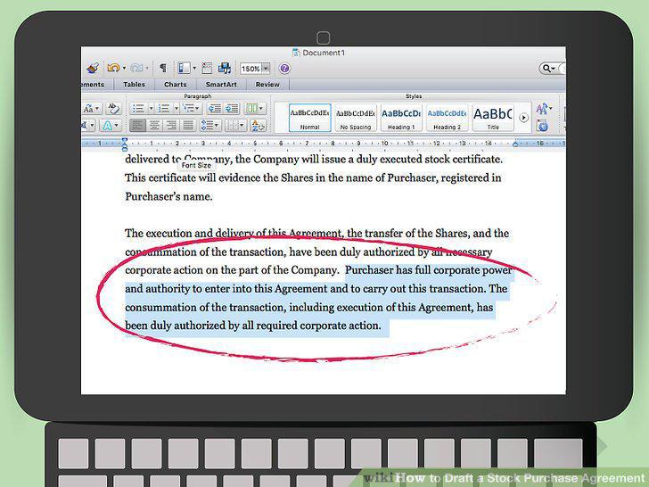Open the 150% zoom dropdown
Viewport: 649px width, 487px height.
click(x=266, y=69)
